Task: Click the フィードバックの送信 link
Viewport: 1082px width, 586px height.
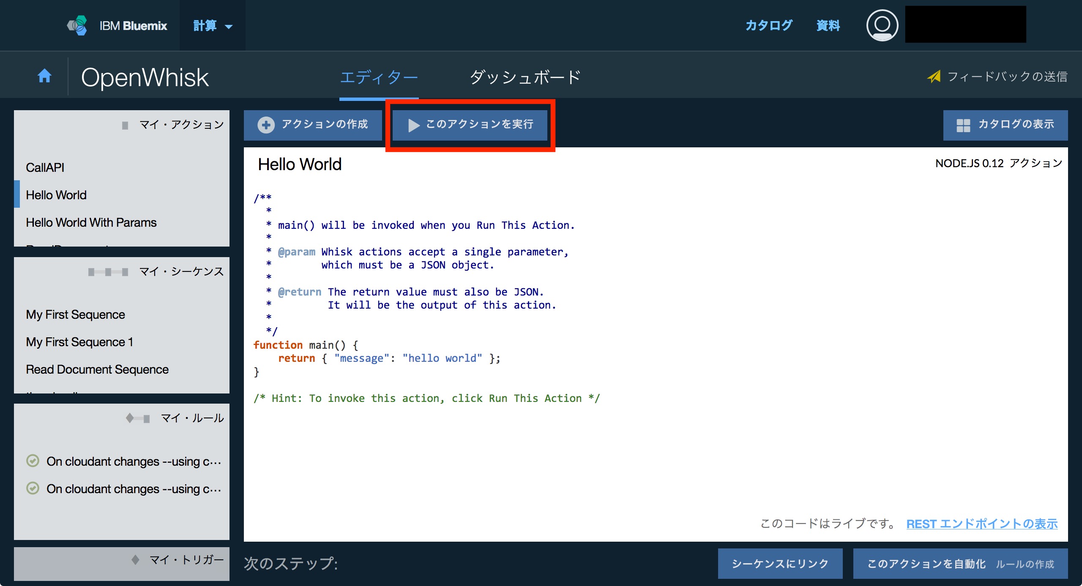Action: [x=1007, y=76]
